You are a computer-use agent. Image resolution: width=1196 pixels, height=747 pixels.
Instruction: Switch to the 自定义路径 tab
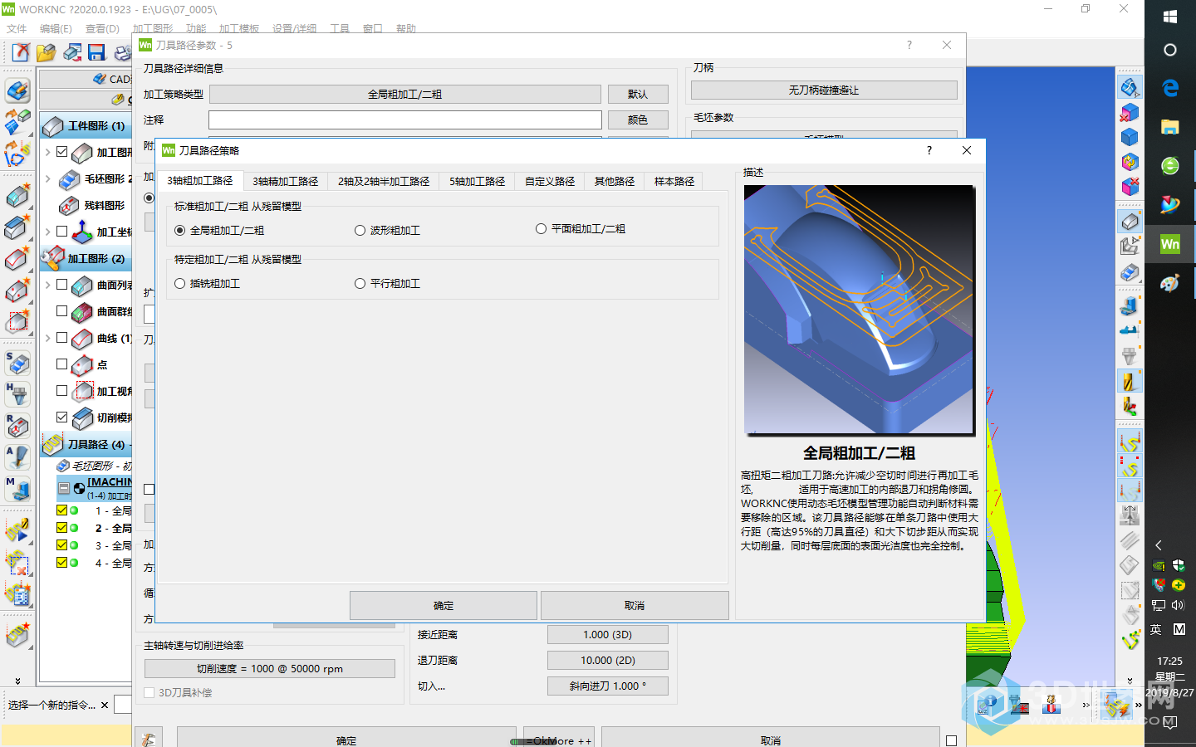point(550,181)
